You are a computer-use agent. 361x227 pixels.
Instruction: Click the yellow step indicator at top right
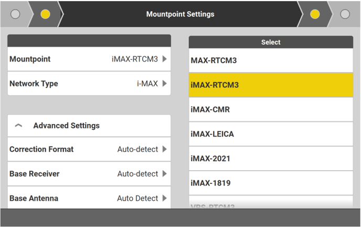tap(315, 14)
